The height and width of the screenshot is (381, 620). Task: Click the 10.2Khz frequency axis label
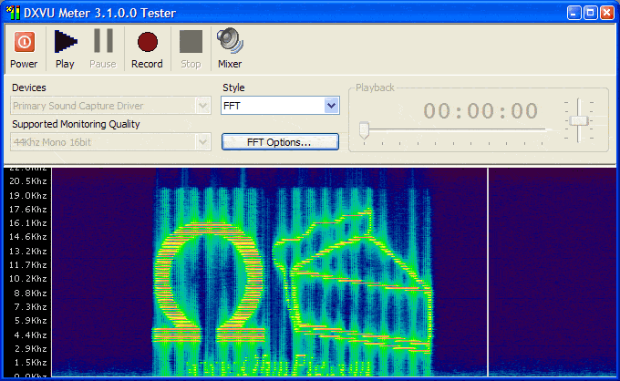tap(28, 279)
